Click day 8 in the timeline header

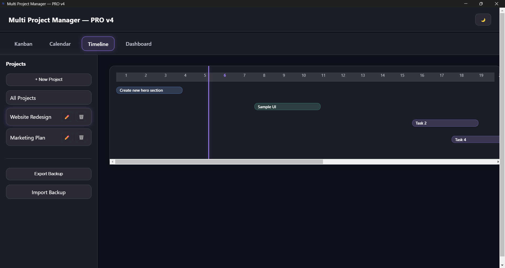pos(264,75)
